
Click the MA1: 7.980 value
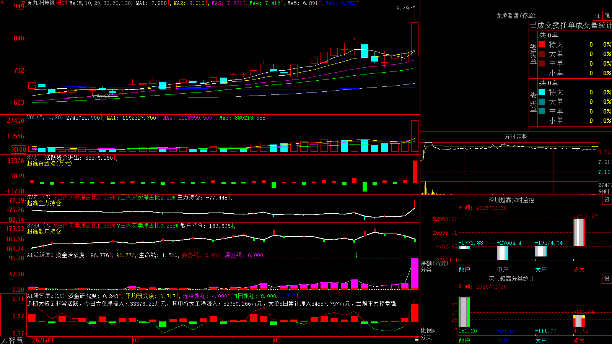pyautogui.click(x=153, y=3)
